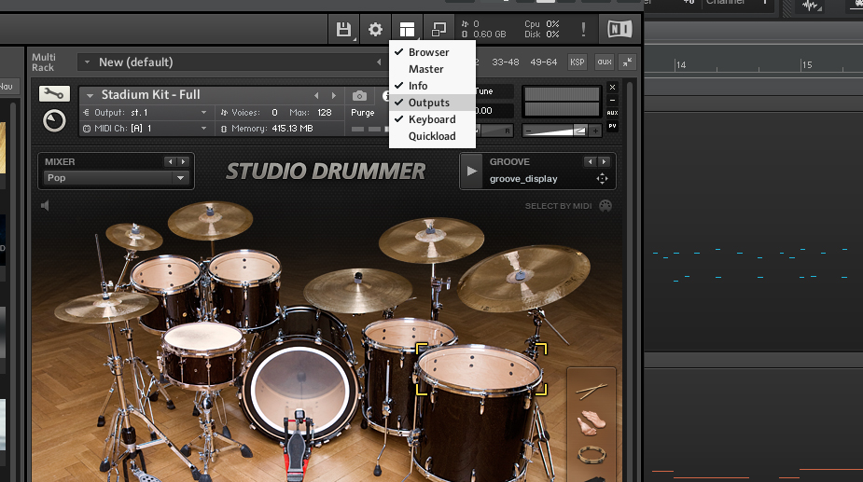The image size is (863, 482).
Task: Click the exclamation panic button
Action: tap(583, 29)
